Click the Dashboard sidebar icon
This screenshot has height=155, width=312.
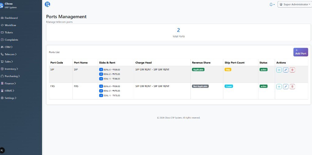pos(2,18)
